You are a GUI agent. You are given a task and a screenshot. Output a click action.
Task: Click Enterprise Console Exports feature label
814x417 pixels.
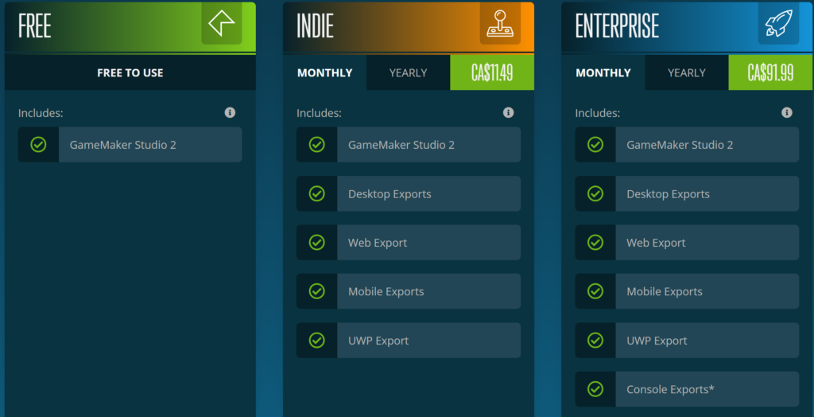tap(670, 389)
